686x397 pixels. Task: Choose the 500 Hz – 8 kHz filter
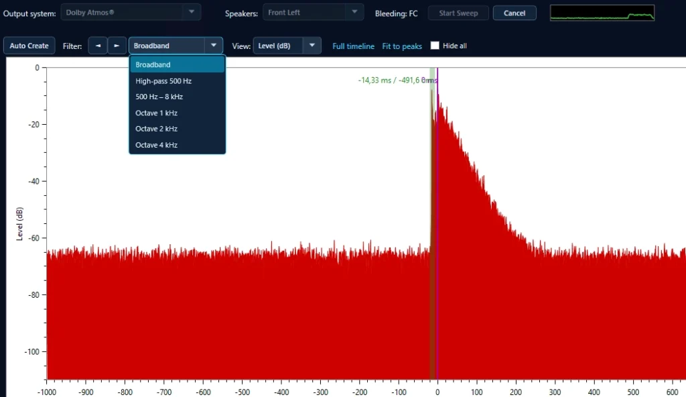tap(177, 97)
